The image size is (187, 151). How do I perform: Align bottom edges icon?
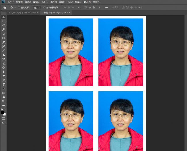click(94, 7)
